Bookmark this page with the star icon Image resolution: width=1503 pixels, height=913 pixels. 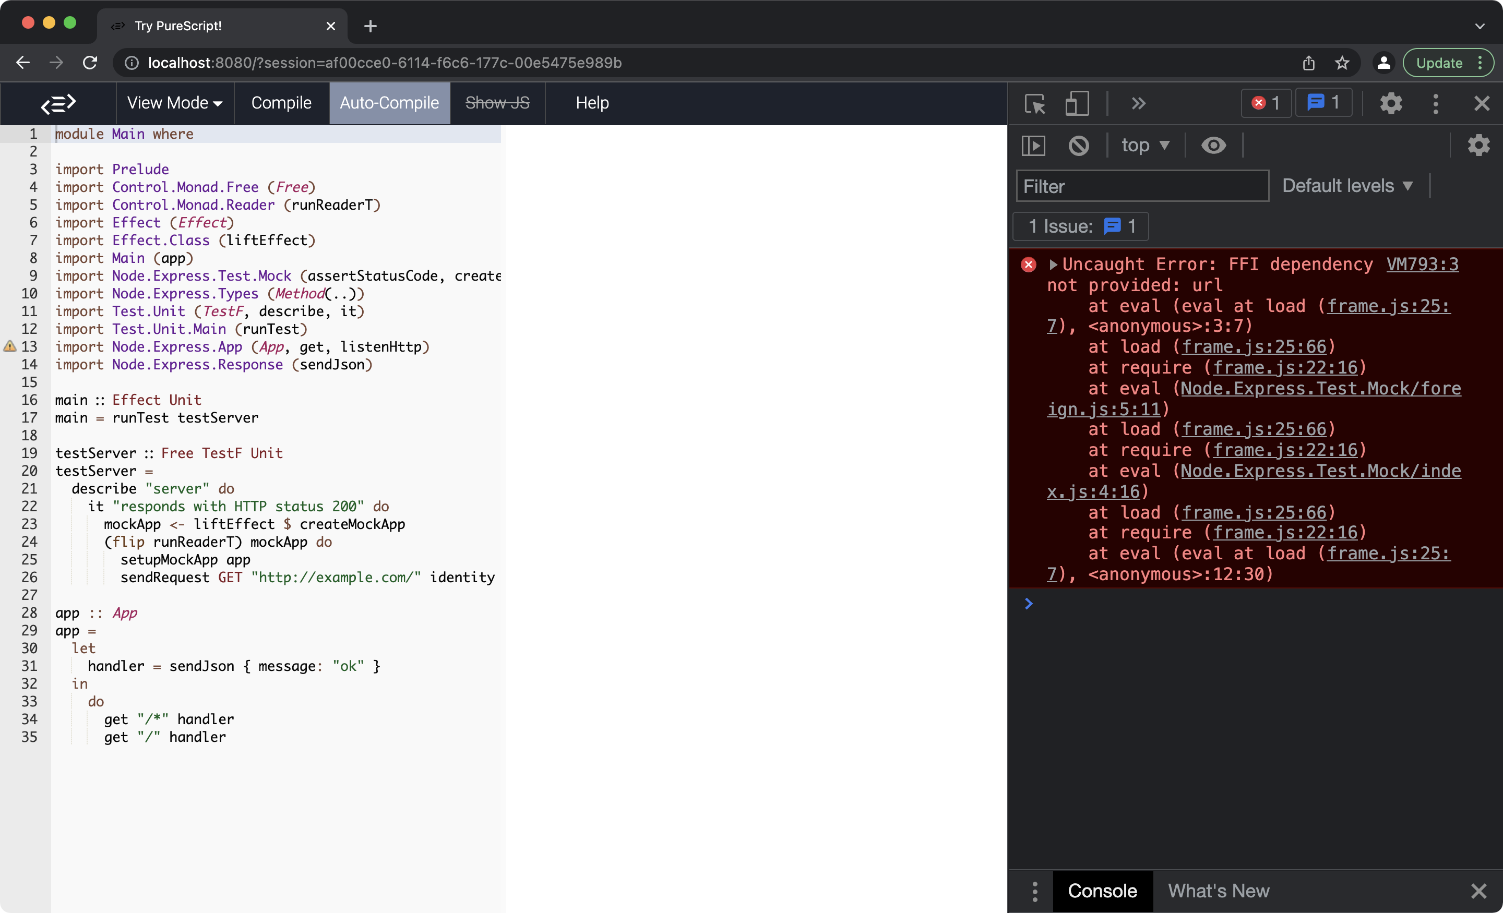1342,63
